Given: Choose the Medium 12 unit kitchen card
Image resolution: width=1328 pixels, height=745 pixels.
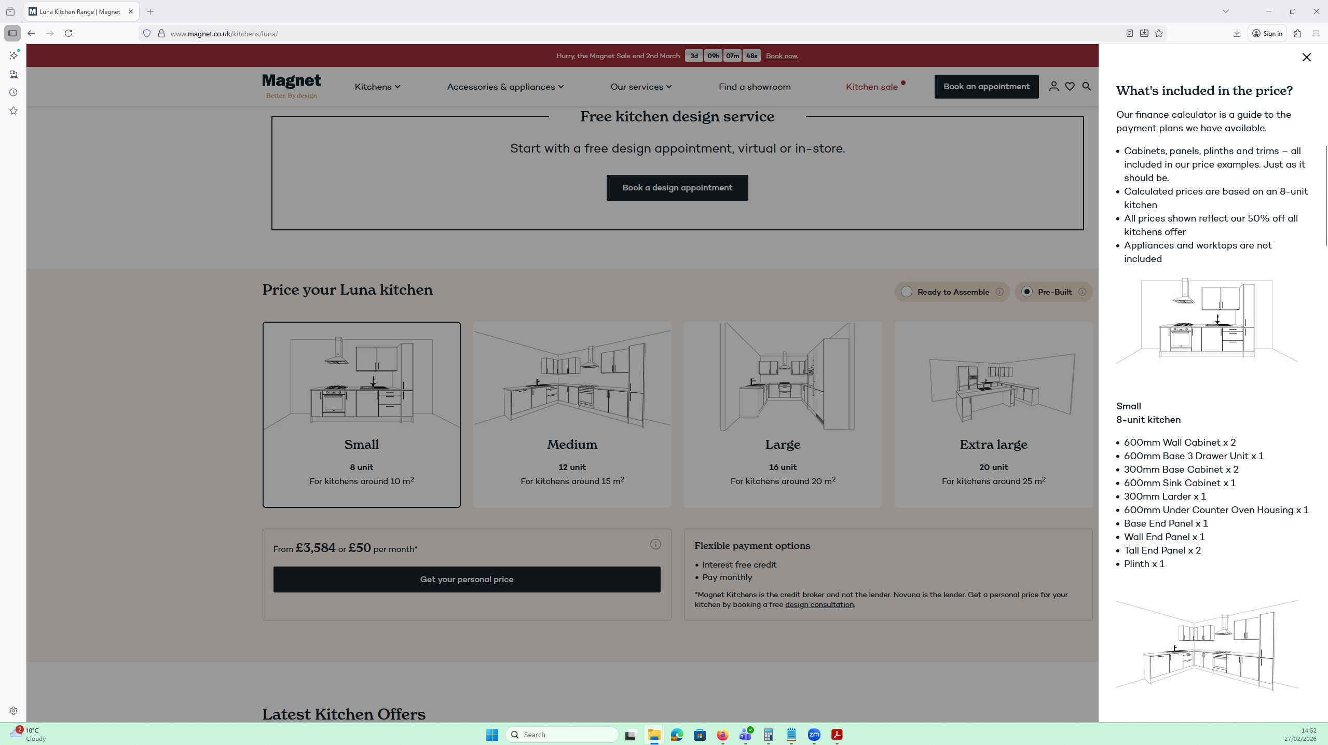Looking at the screenshot, I should pyautogui.click(x=572, y=415).
